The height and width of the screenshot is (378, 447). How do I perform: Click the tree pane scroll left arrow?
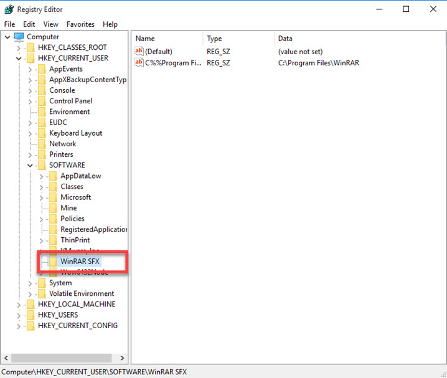point(6,357)
